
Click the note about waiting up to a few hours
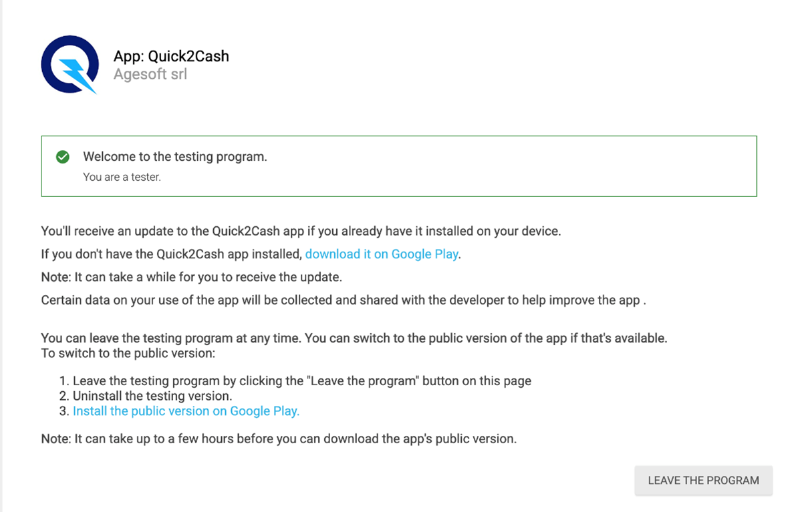coord(278,439)
